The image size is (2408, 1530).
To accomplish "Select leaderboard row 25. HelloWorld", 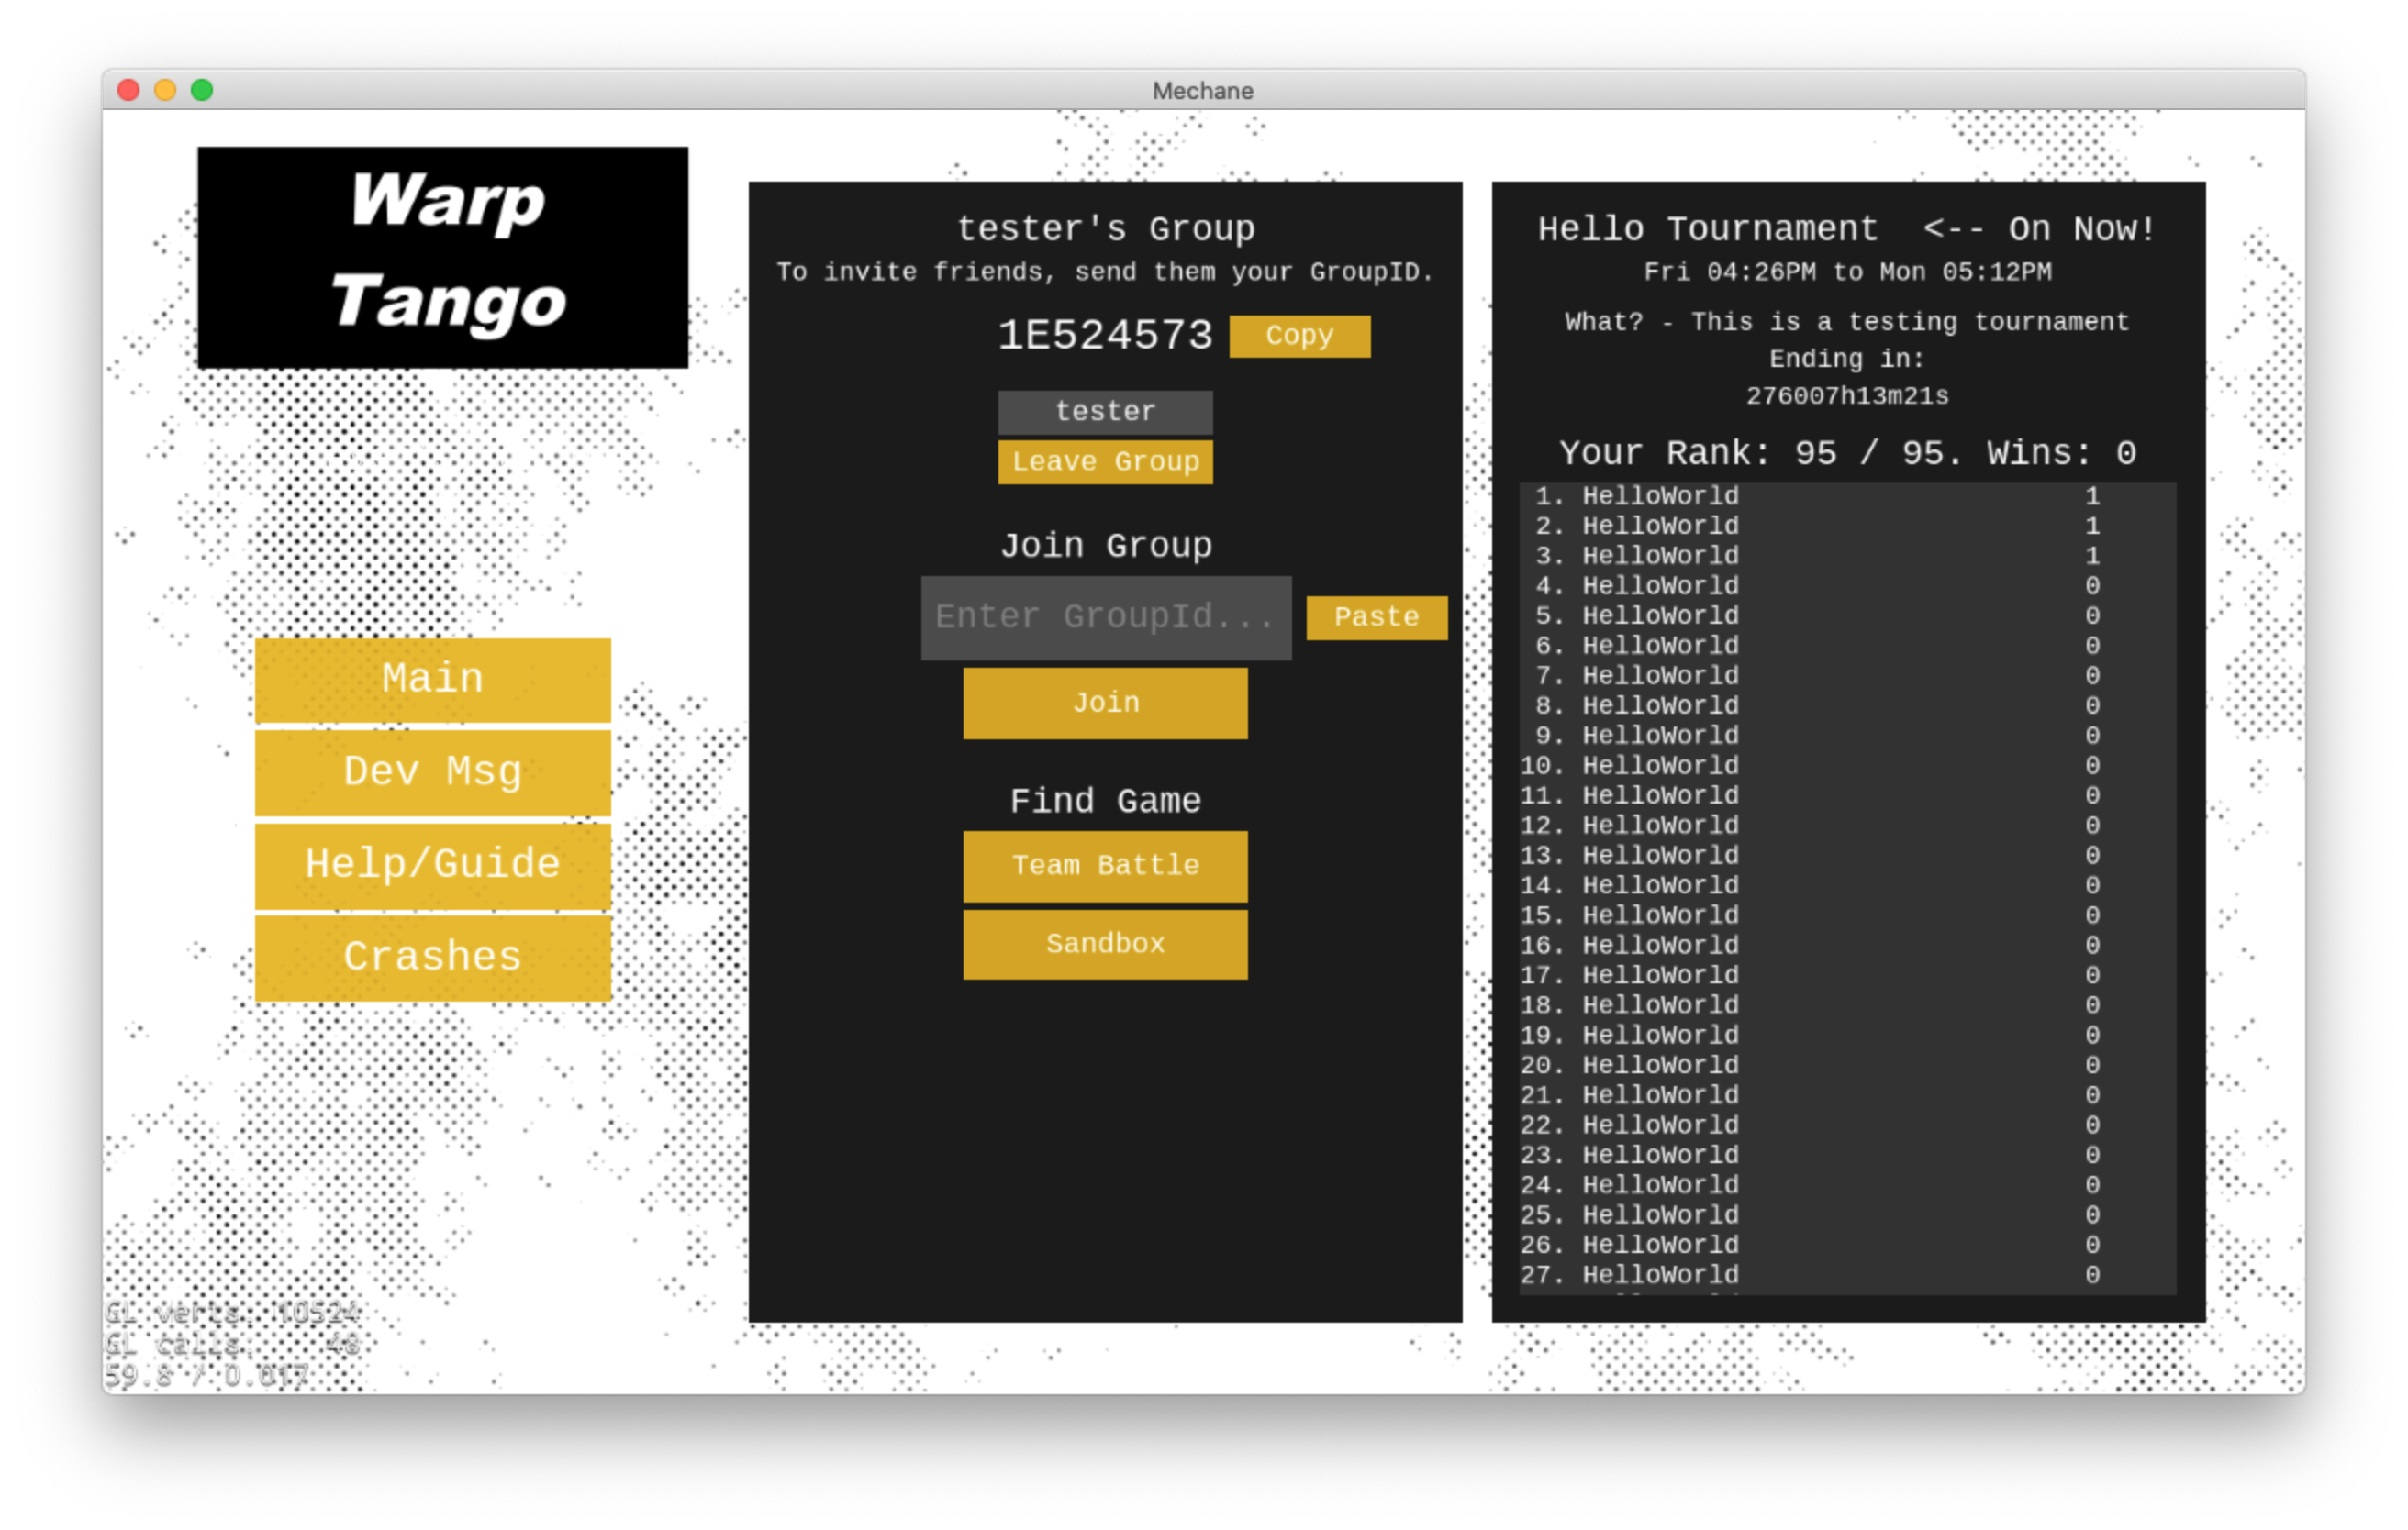I will [1847, 1216].
